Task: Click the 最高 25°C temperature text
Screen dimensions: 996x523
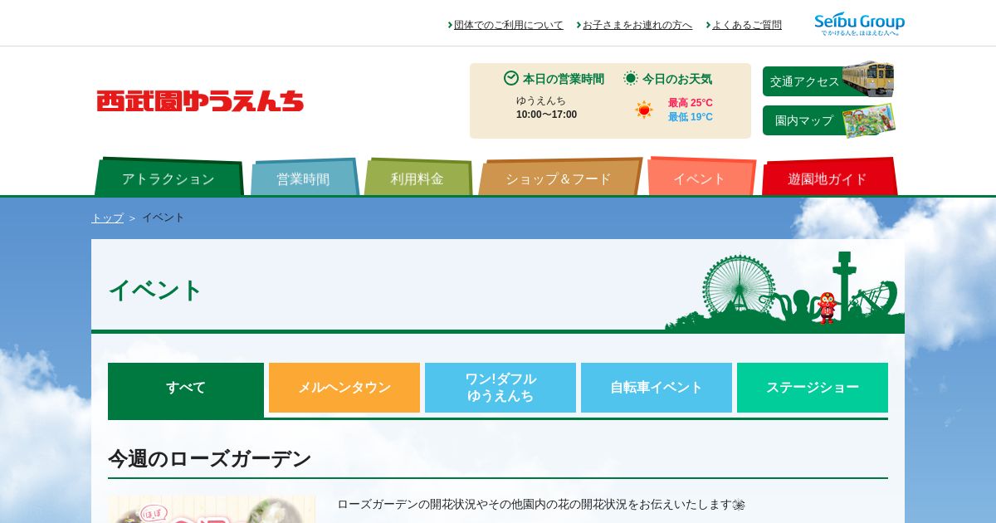Action: pos(691,103)
